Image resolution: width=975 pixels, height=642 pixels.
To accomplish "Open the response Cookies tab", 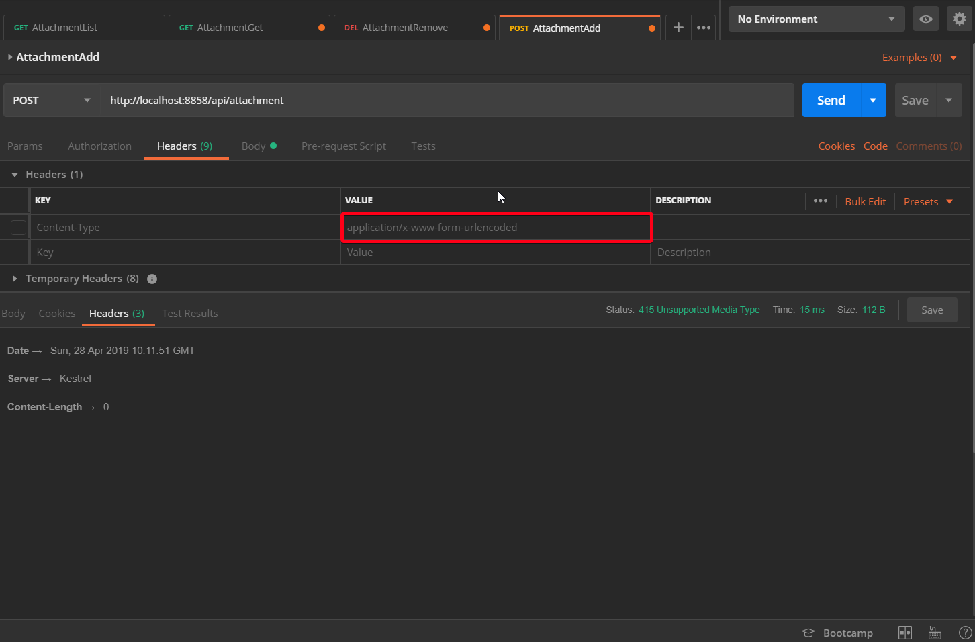I will (x=57, y=313).
